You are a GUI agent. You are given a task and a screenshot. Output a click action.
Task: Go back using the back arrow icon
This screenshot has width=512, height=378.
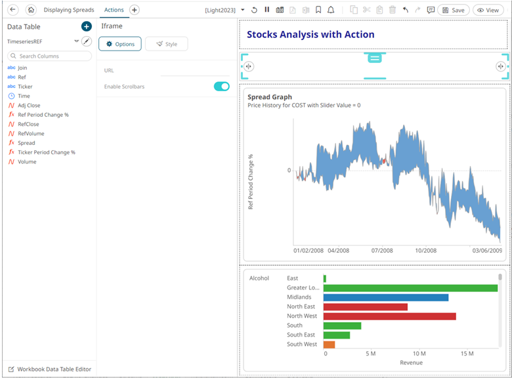12,10
